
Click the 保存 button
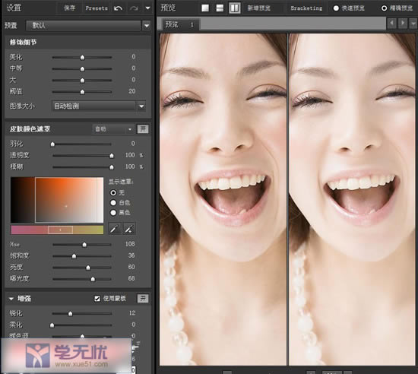pyautogui.click(x=70, y=8)
